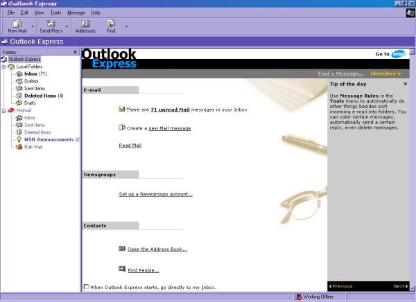The image size is (416, 302).
Task: Open the Help menu
Action: pyautogui.click(x=96, y=12)
